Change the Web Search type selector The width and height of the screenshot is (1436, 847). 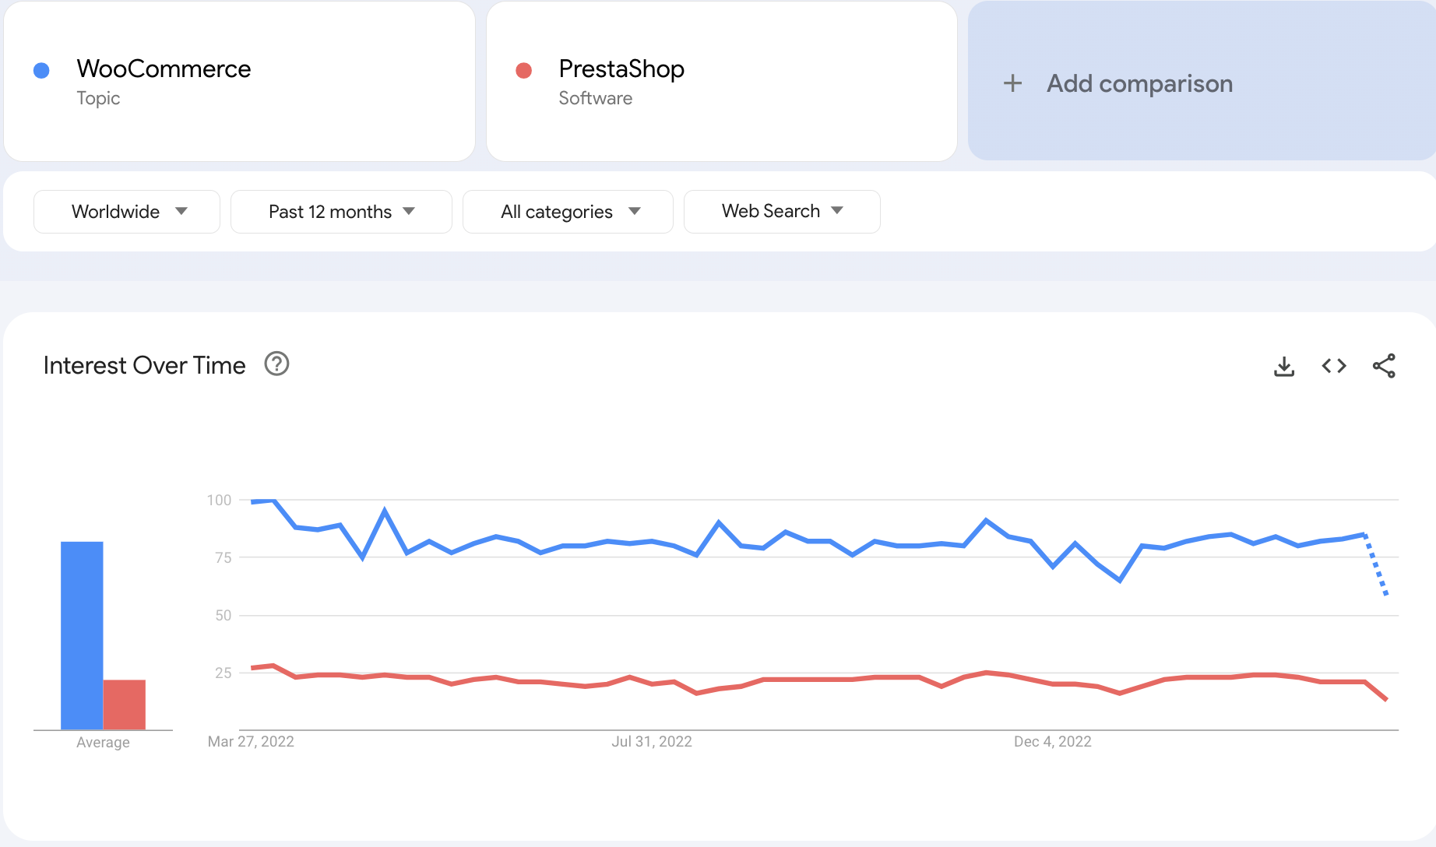[781, 211]
